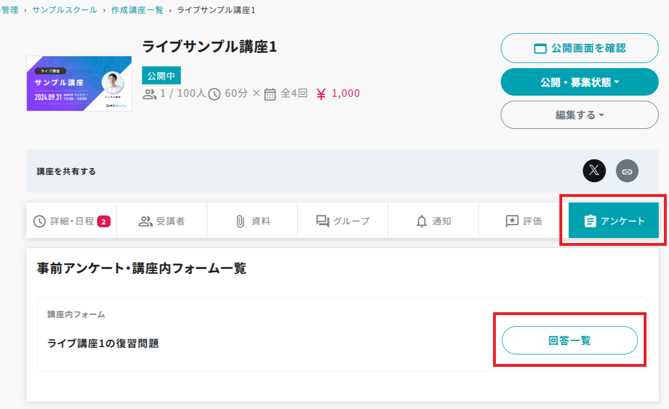The height and width of the screenshot is (409, 669).
Task: Go to サンプルスクール in the breadcrumb
Action: pyautogui.click(x=65, y=10)
